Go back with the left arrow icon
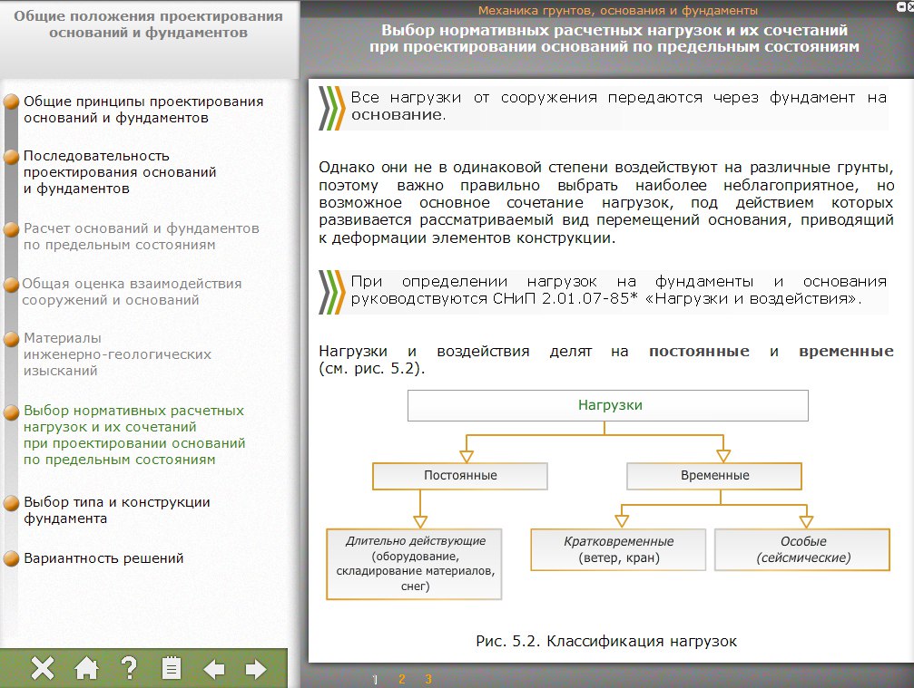This screenshot has height=688, width=914. point(214,669)
